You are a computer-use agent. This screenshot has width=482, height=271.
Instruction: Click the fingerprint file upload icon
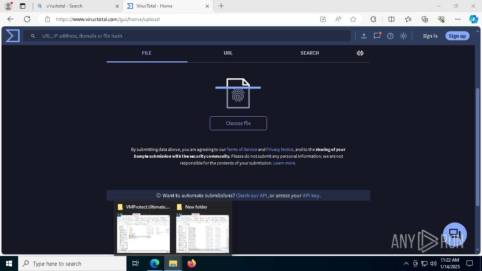[238, 93]
